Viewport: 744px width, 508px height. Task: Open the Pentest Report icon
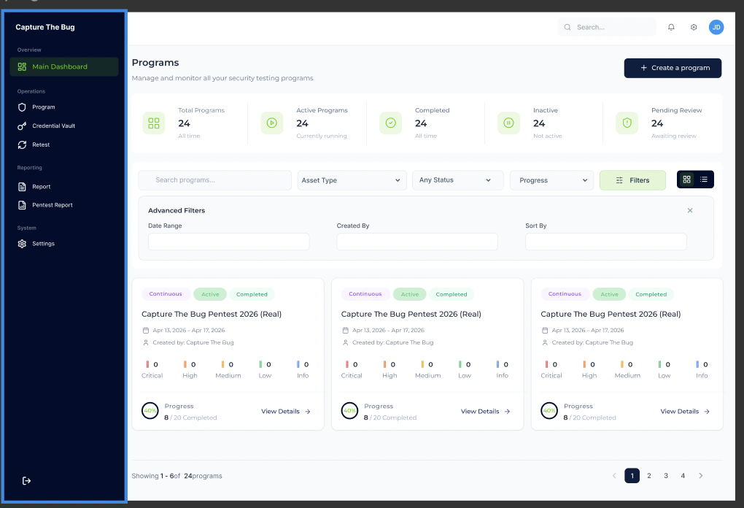(x=22, y=205)
